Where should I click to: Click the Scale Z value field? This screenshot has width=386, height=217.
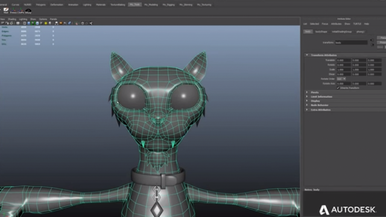tap(374, 69)
